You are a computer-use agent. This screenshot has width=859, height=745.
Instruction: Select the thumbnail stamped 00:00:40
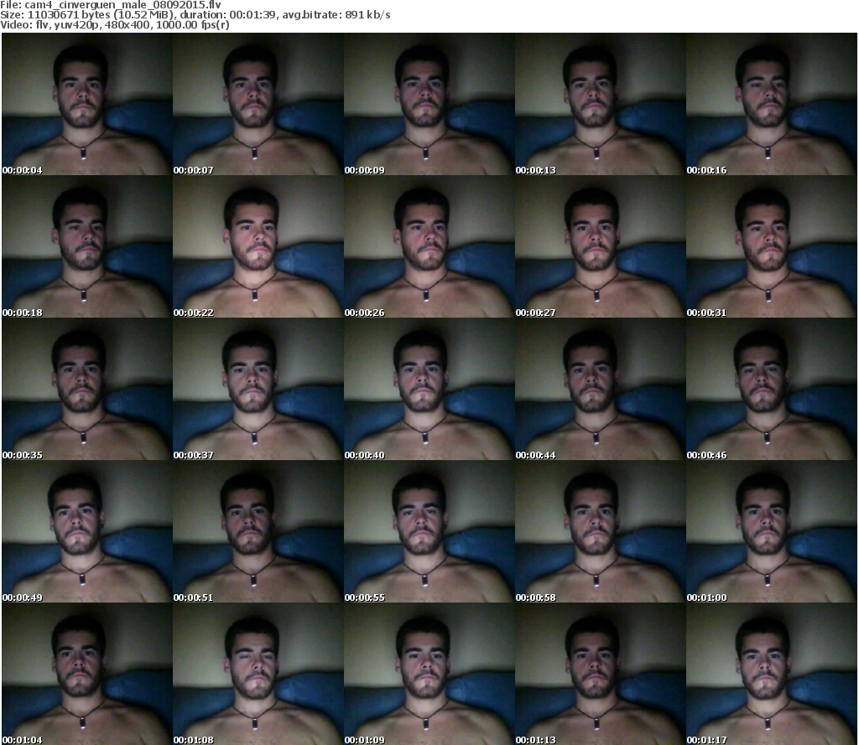429,389
